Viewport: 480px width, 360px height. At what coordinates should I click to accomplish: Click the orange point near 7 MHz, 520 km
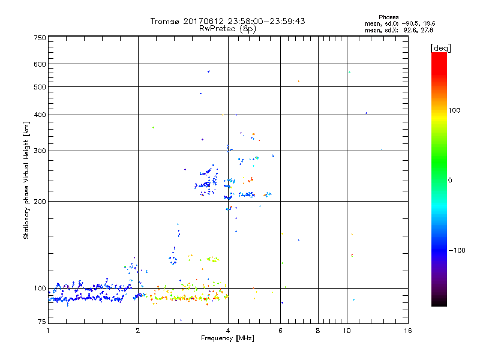click(299, 82)
